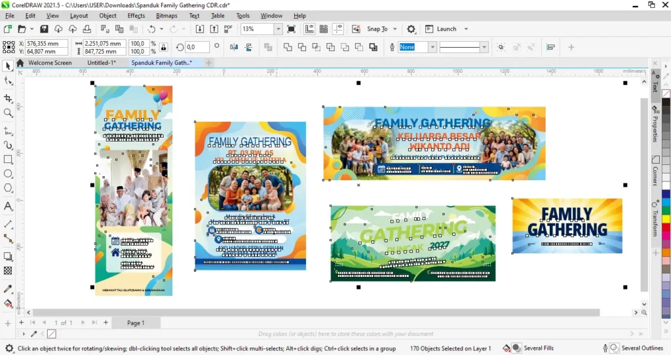The height and width of the screenshot is (355, 671).
Task: Open the zoom level dropdown
Action: point(278,29)
